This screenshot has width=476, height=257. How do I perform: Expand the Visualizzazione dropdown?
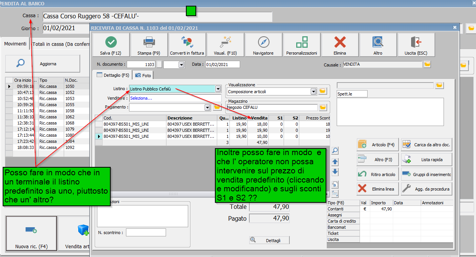(x=314, y=91)
